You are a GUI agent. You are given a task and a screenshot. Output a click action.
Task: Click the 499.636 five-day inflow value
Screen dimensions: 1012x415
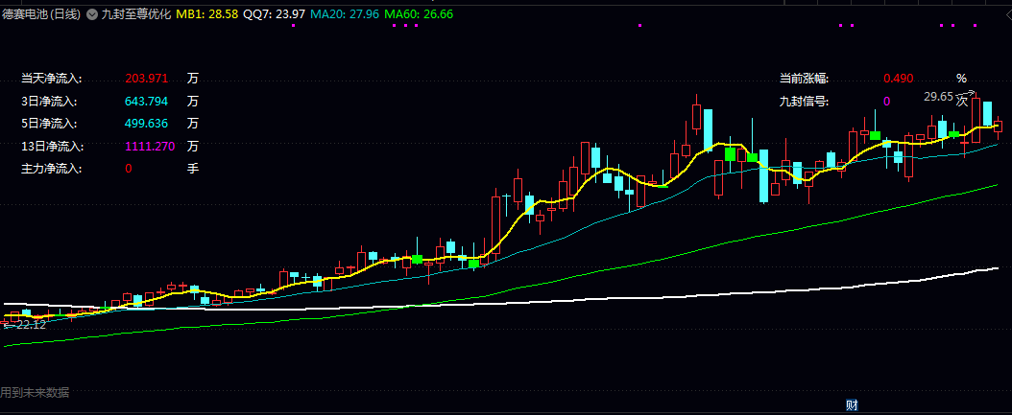pos(147,123)
